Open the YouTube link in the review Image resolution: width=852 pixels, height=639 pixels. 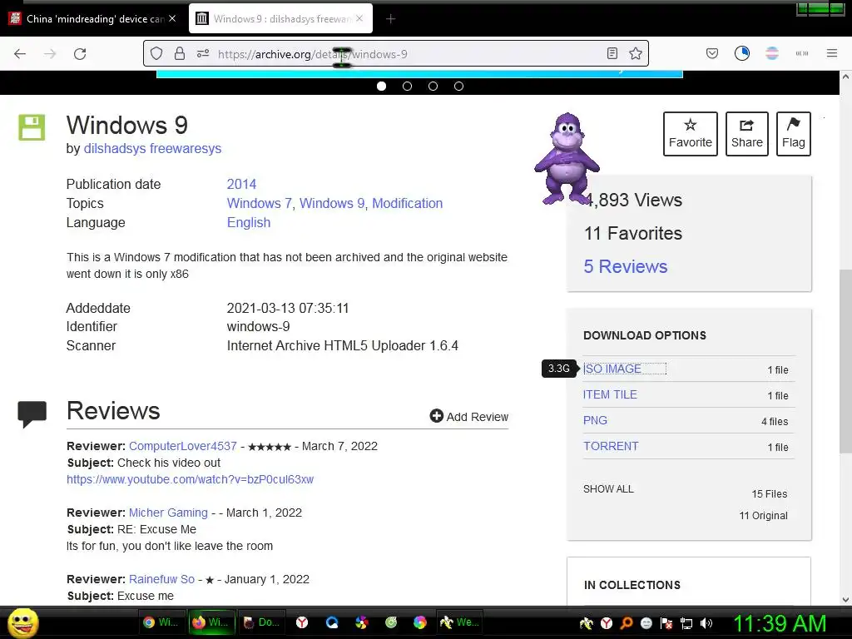(x=191, y=479)
